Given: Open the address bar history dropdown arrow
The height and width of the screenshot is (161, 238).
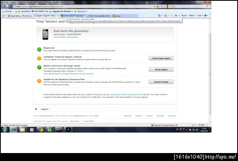Looking at the screenshot, I should (154, 6).
